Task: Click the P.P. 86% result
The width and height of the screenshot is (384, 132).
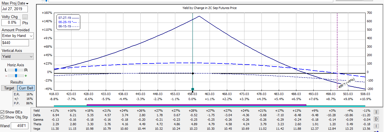Action: (x=24, y=103)
